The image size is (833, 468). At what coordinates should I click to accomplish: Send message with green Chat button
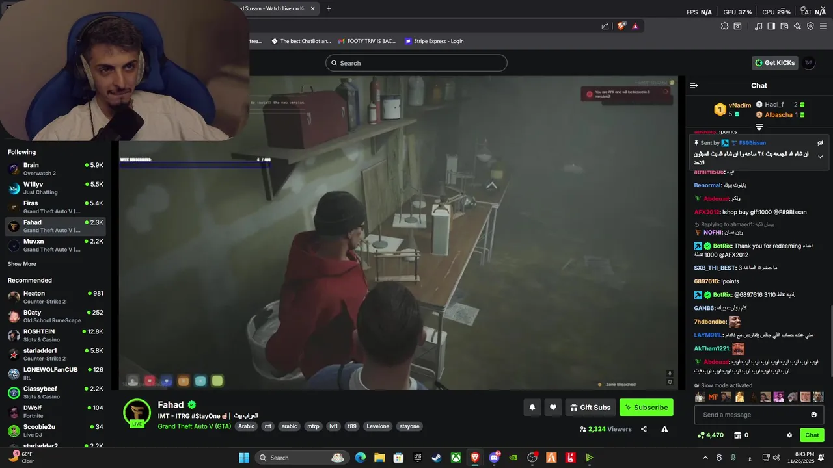point(812,435)
